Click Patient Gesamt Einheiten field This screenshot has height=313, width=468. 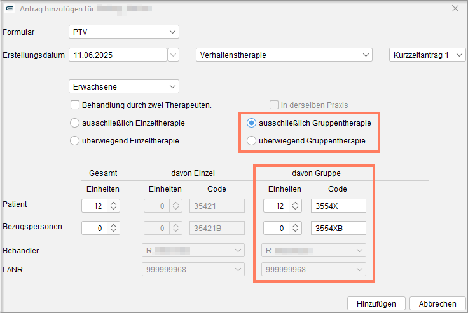(94, 206)
